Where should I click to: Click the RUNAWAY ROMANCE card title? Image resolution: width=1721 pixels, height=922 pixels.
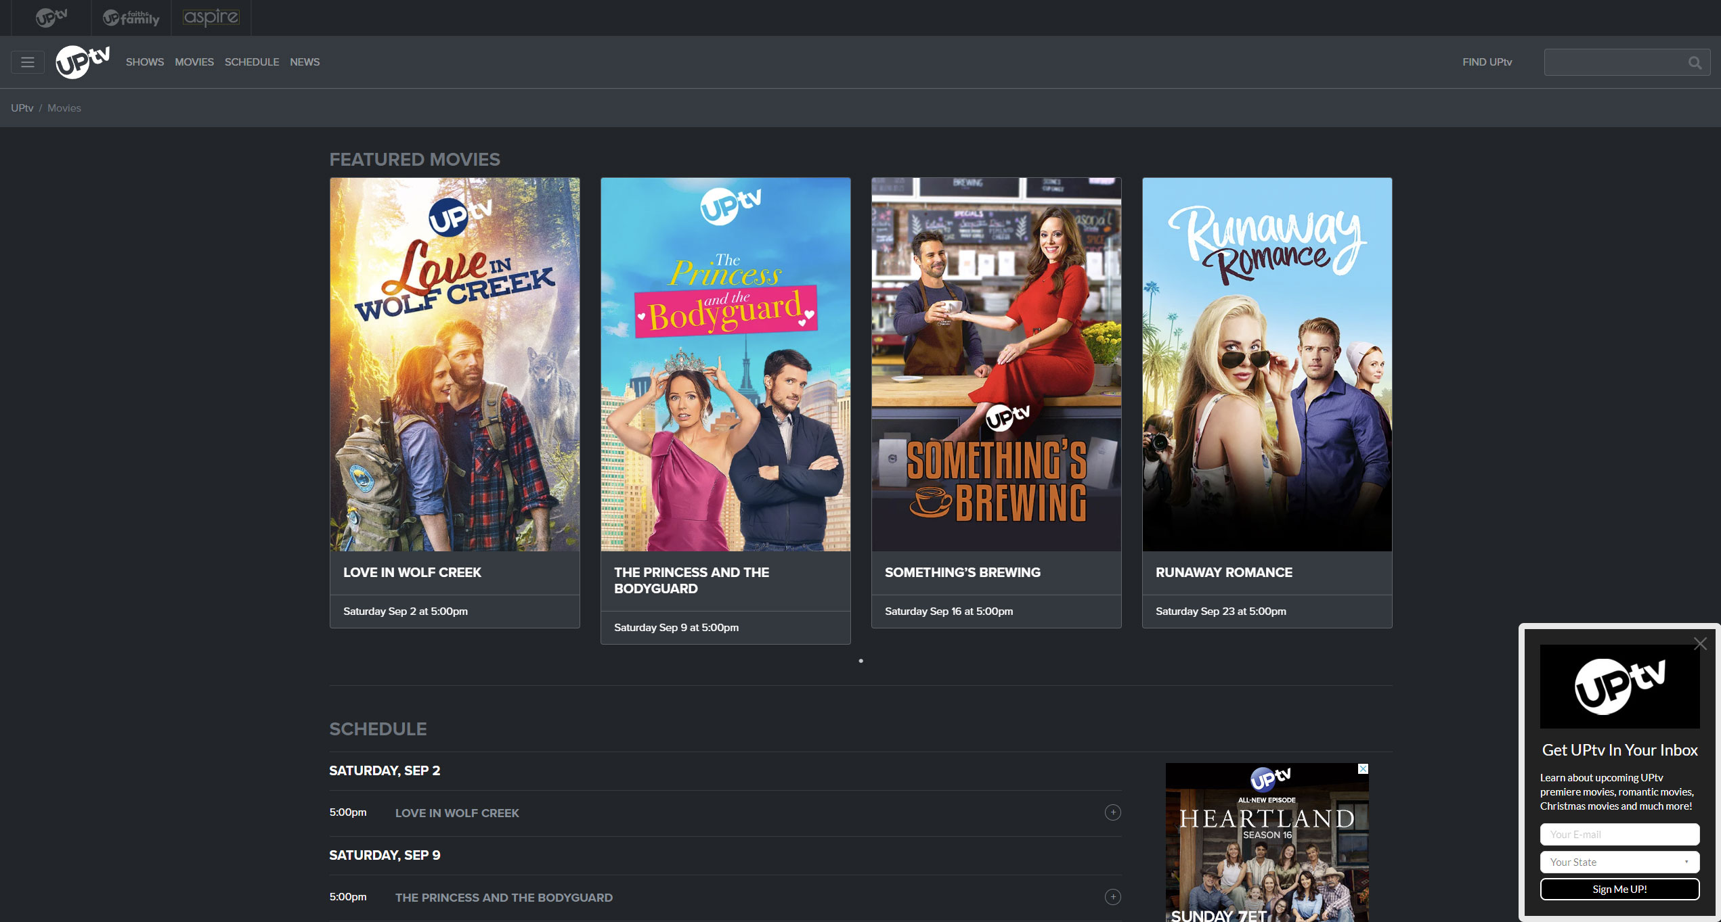click(x=1224, y=572)
